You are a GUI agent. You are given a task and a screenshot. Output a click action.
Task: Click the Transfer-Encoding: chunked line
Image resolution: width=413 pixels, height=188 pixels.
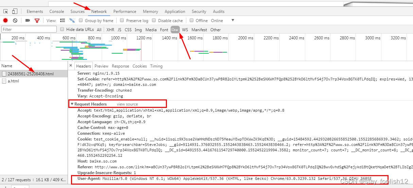pos(104,90)
